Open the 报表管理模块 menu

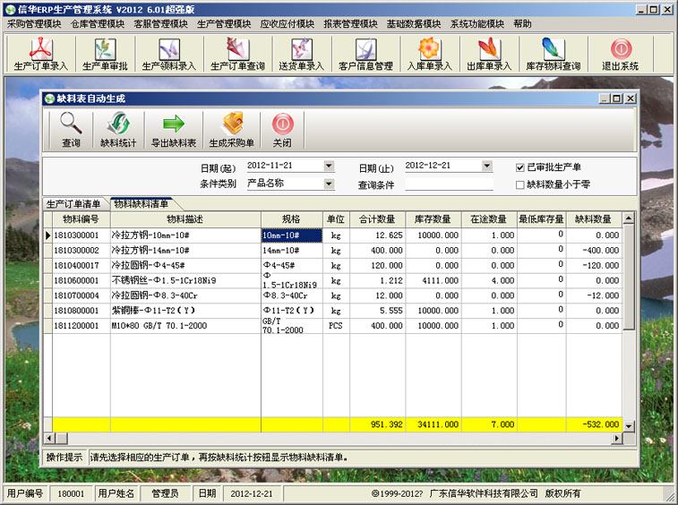[x=350, y=24]
